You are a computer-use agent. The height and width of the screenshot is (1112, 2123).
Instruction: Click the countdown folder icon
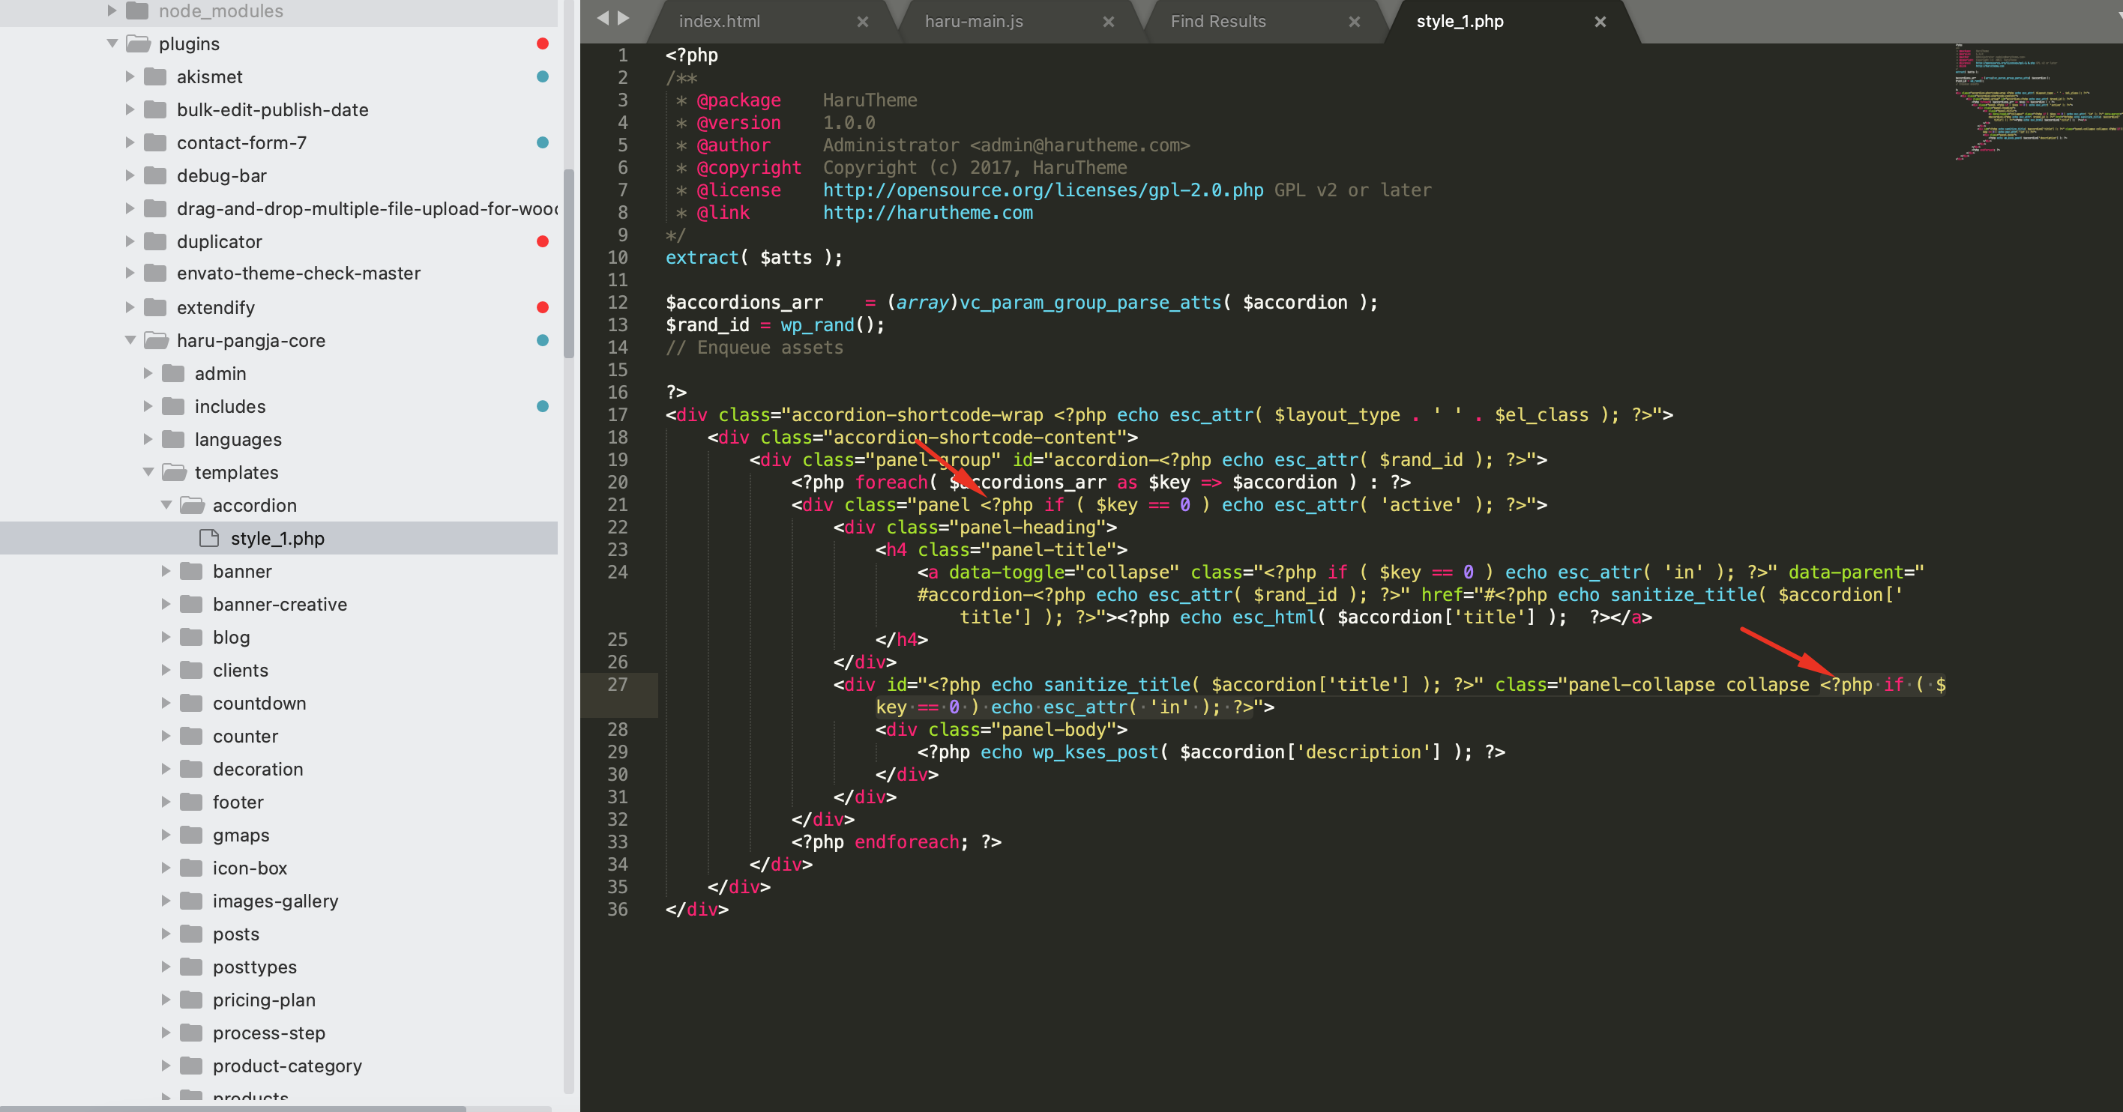191,703
